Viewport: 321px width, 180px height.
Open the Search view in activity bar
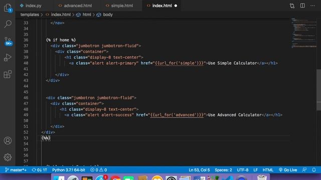pos(8,24)
